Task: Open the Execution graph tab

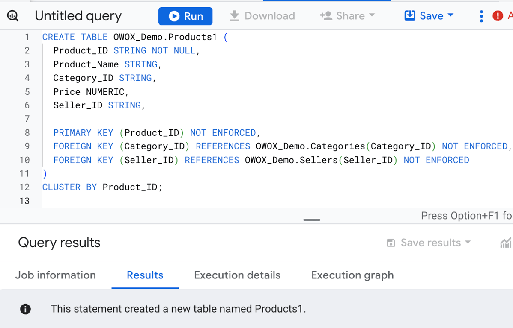Action: point(352,275)
